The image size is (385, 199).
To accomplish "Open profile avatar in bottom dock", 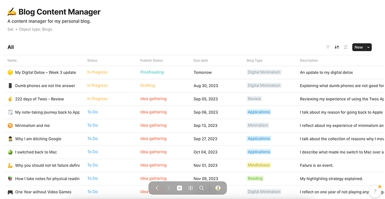I will click(218, 188).
